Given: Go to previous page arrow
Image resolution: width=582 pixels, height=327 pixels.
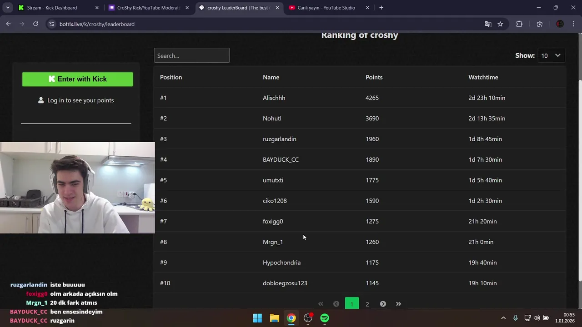Looking at the screenshot, I should pos(336,304).
